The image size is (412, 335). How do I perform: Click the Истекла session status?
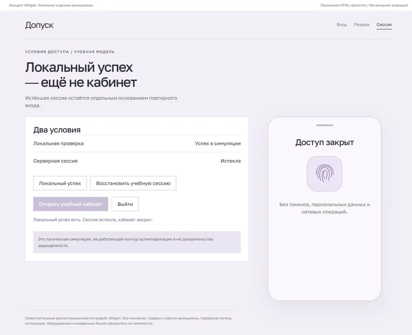(x=230, y=161)
